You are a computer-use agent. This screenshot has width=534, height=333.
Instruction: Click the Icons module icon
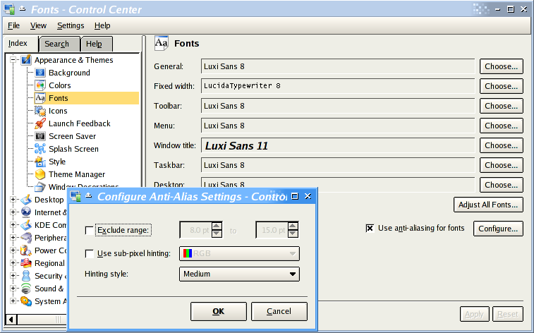point(40,111)
